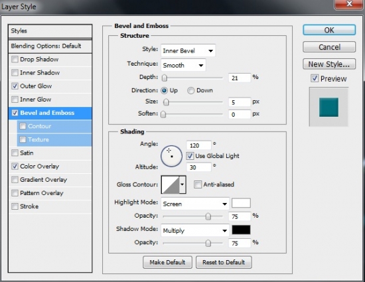Select the Down direction radio button
Viewport: 365px width, 282px height.
point(190,90)
